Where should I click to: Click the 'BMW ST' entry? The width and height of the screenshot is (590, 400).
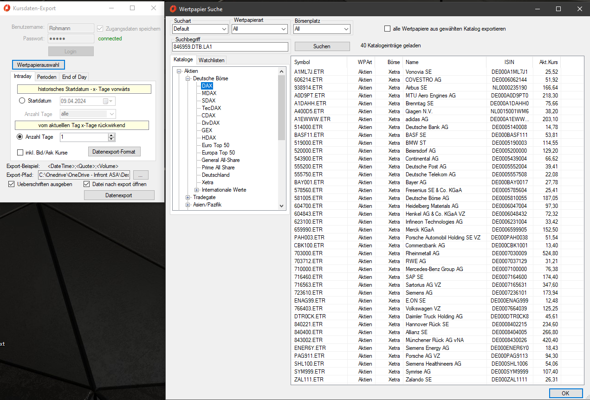point(415,143)
